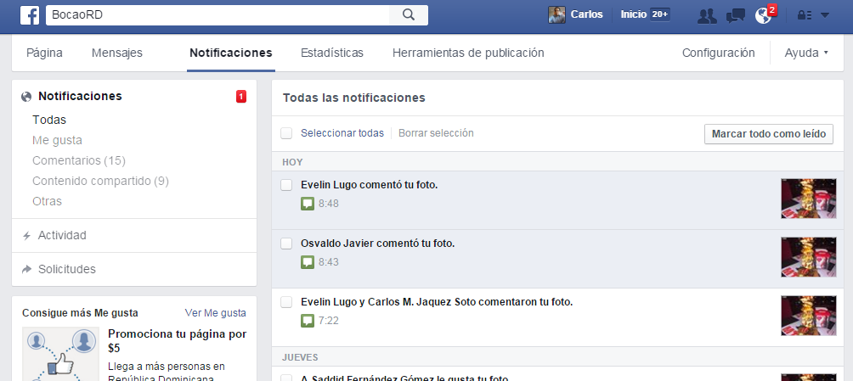Click the 7:22 timestamp
Screen dimensions: 853x381
pos(329,321)
